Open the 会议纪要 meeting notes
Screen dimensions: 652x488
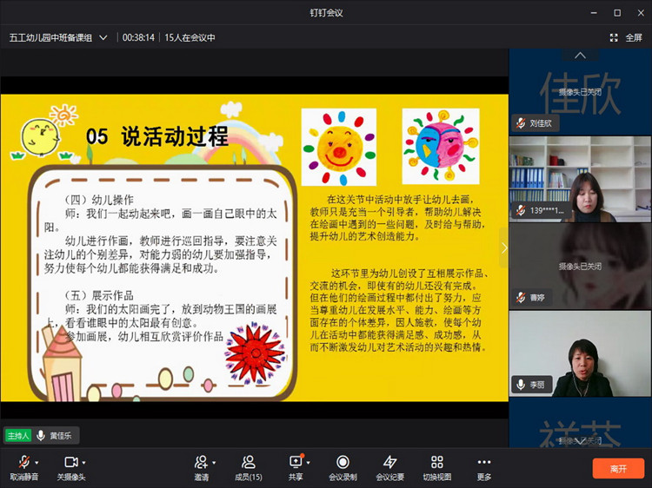click(x=389, y=468)
